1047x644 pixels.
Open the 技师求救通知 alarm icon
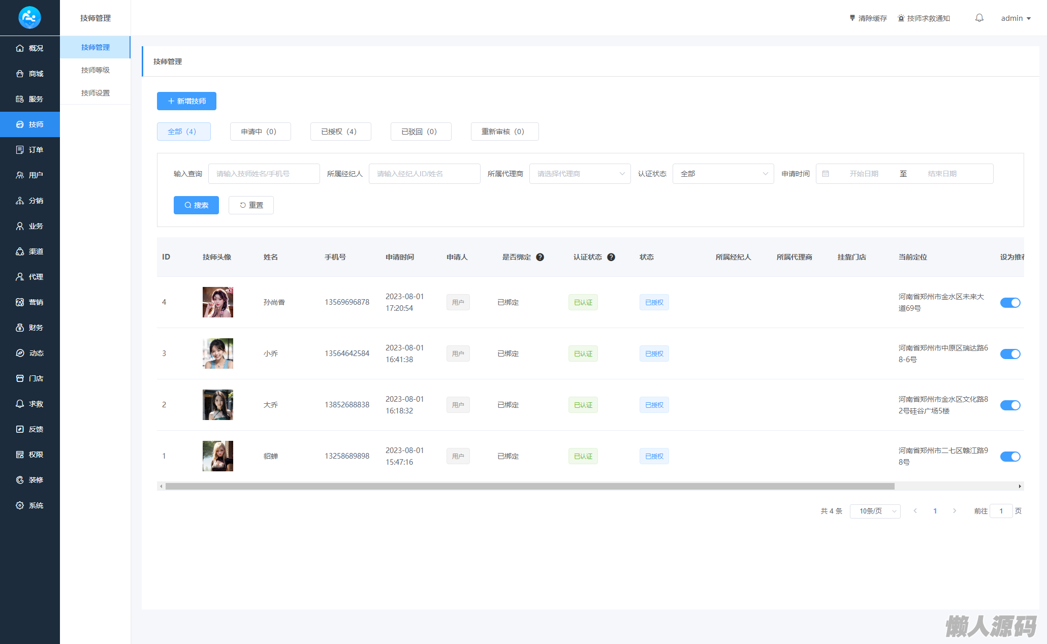tap(901, 18)
